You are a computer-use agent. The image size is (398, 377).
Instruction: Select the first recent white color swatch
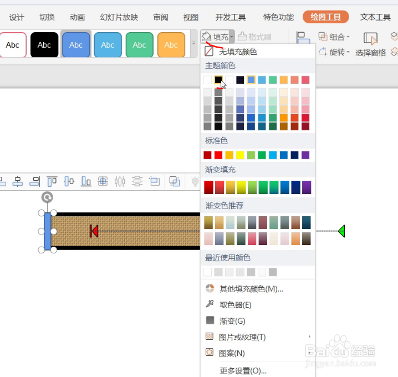coord(208,272)
